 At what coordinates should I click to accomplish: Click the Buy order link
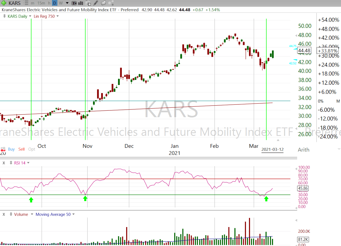click(x=11, y=149)
